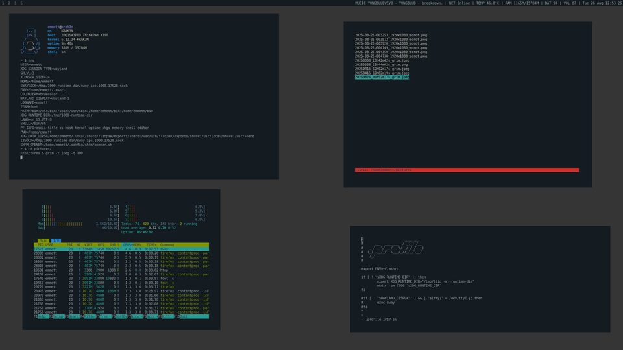
Task: Click the grim command line in terminal
Action: tap(52, 153)
